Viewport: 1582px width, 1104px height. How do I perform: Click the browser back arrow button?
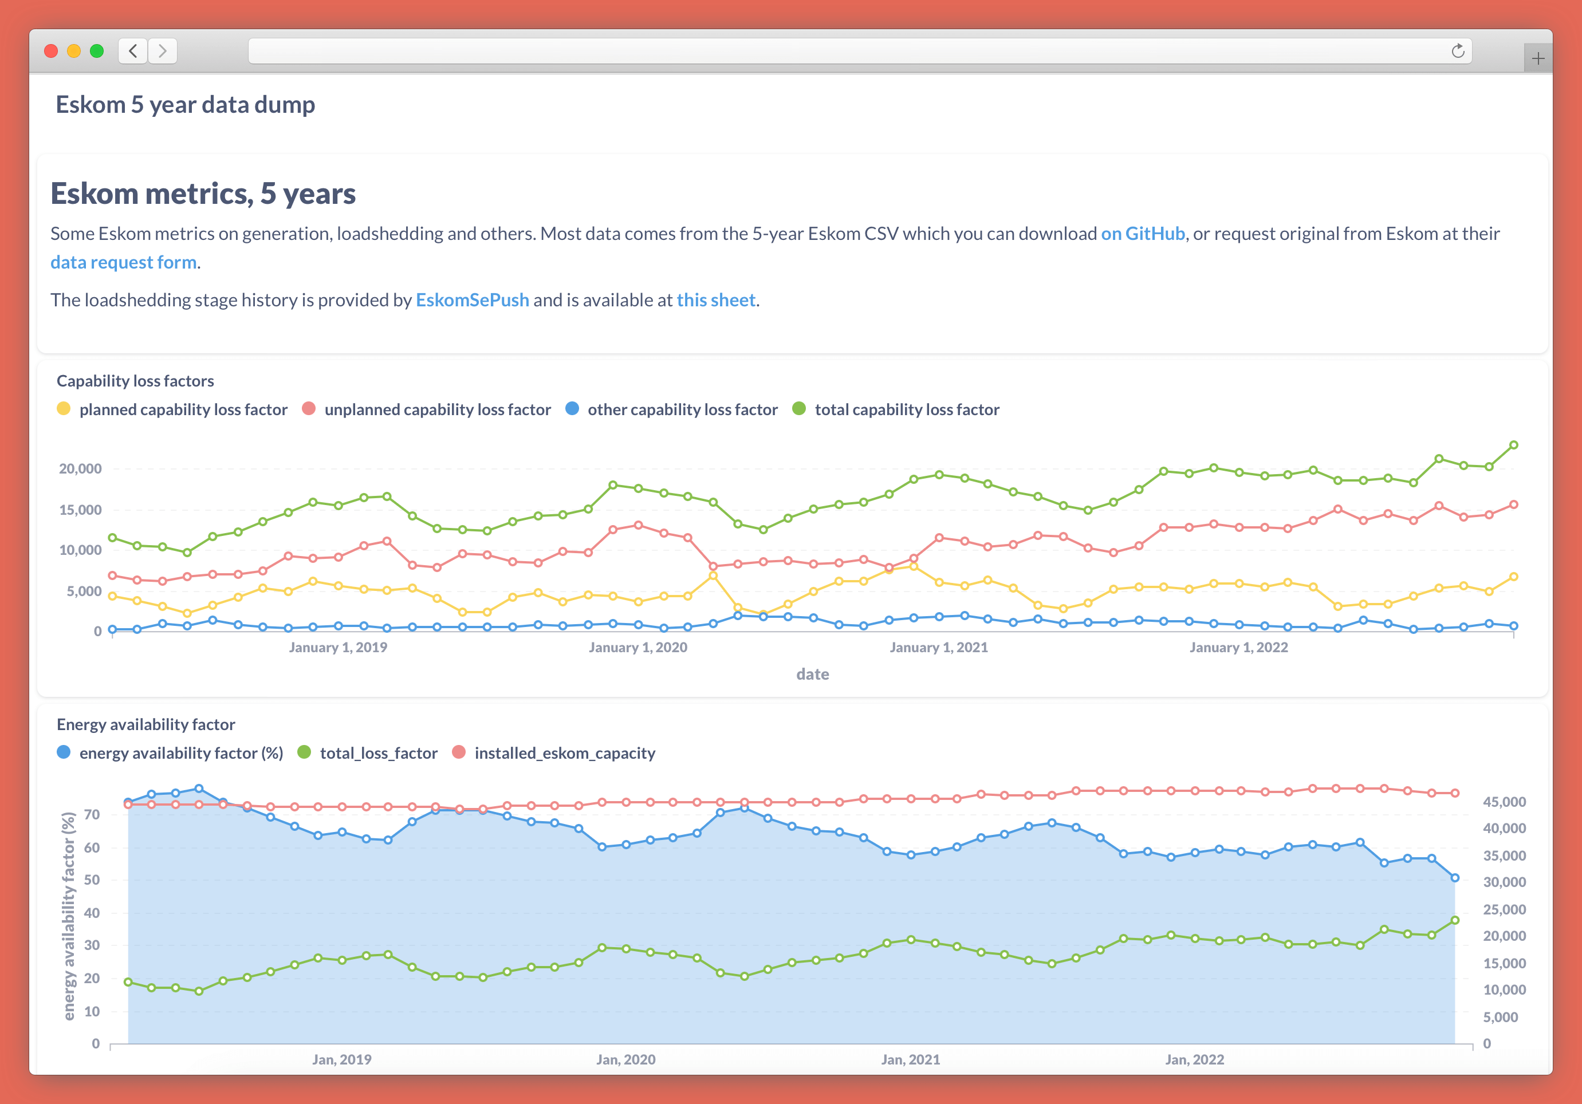133,51
